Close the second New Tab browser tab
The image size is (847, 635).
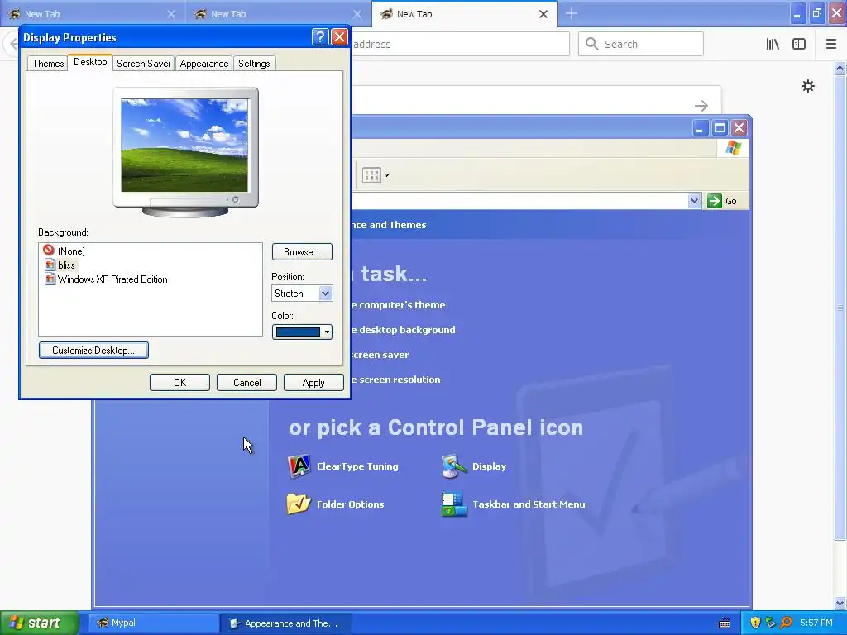357,14
